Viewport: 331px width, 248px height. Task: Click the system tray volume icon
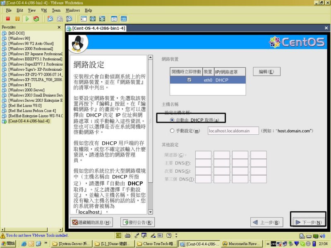(x=323, y=236)
